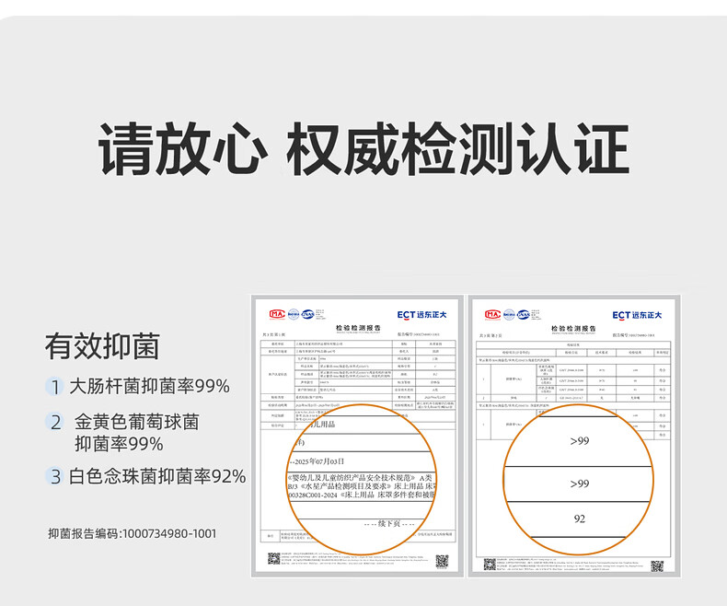Open the right test report page thumbnail

click(x=574, y=437)
